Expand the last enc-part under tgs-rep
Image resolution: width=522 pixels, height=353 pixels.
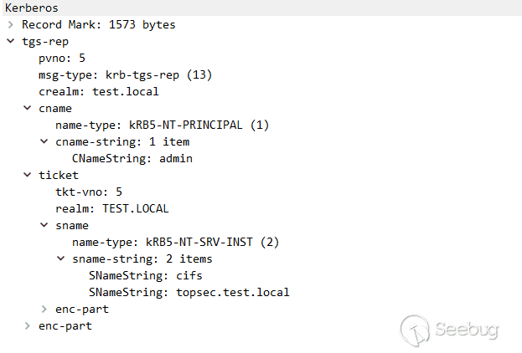click(27, 326)
